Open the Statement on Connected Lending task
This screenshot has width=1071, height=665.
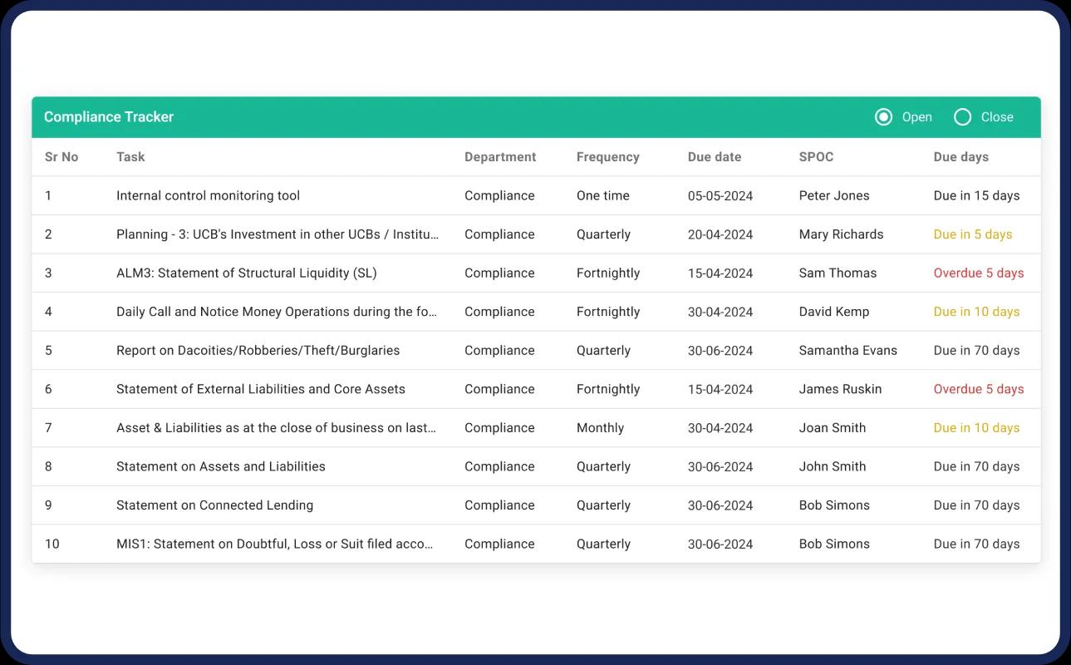pos(215,505)
